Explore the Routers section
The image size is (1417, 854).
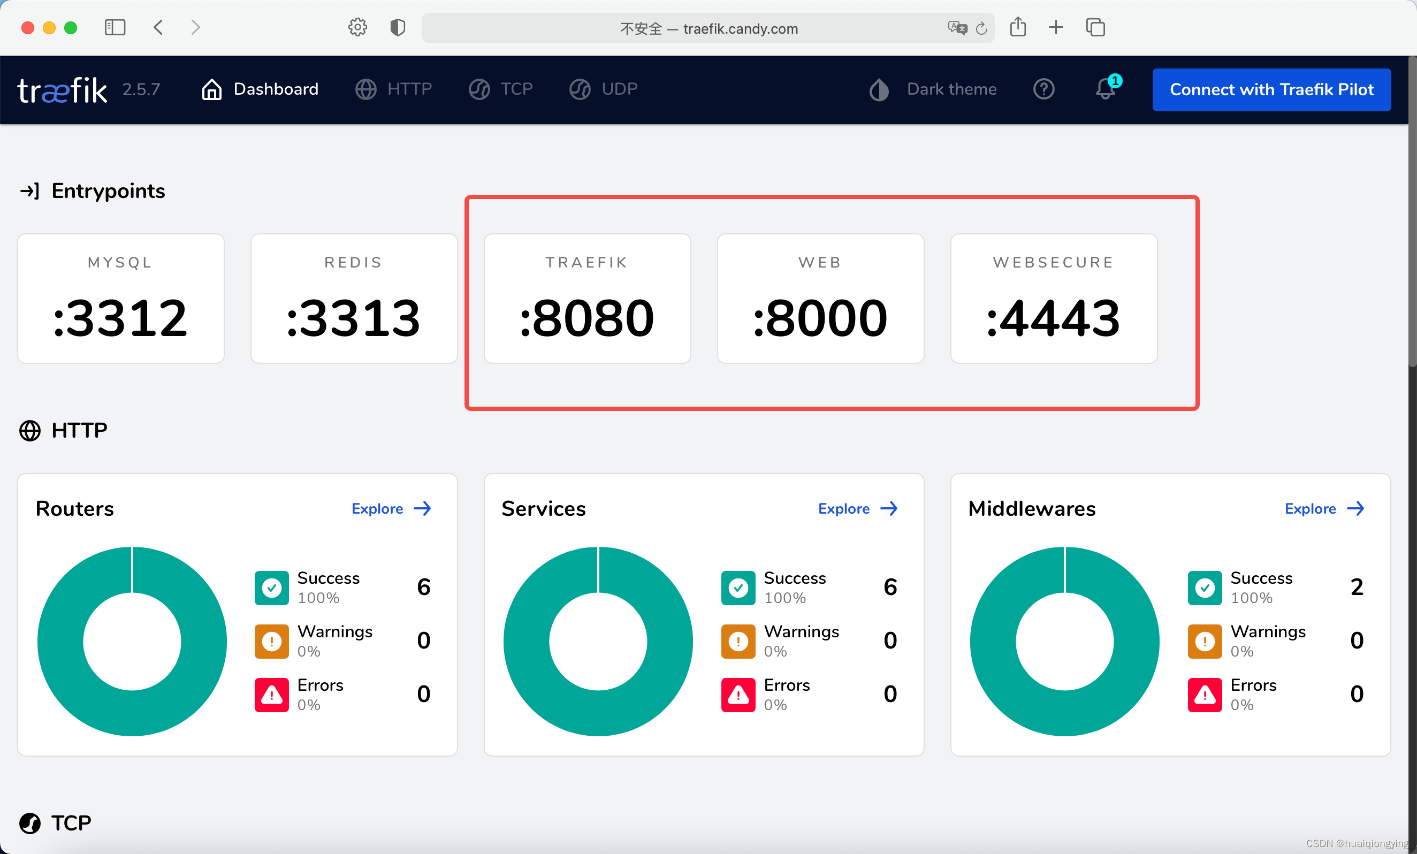[x=391, y=508]
